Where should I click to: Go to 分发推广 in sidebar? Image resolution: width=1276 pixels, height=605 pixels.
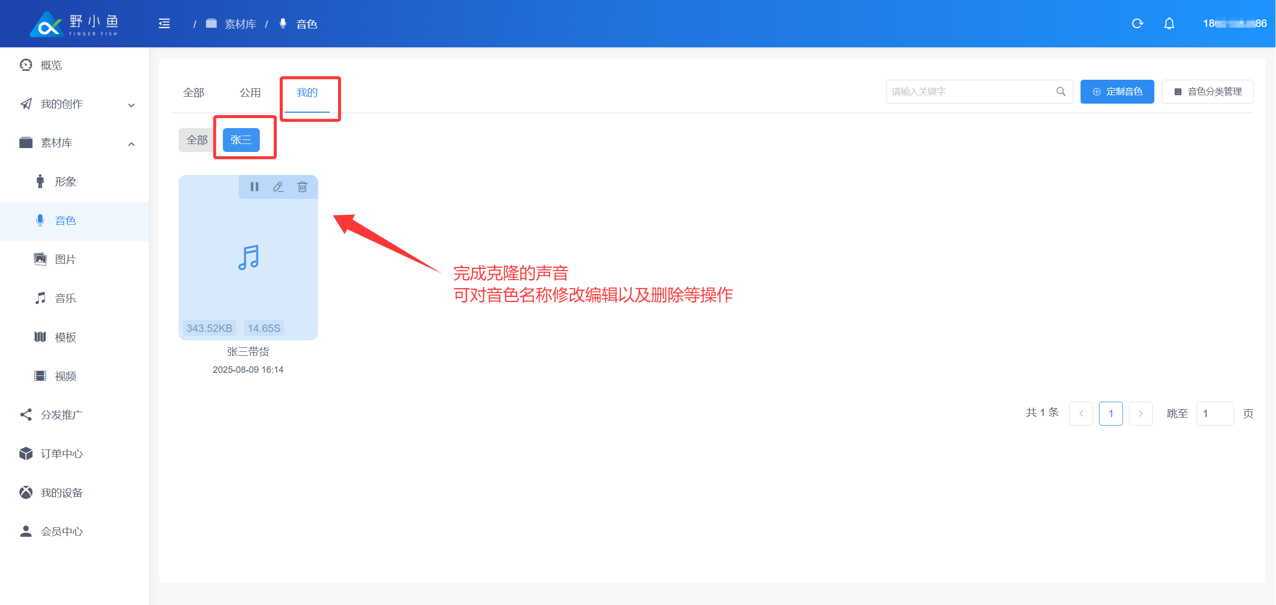click(61, 415)
